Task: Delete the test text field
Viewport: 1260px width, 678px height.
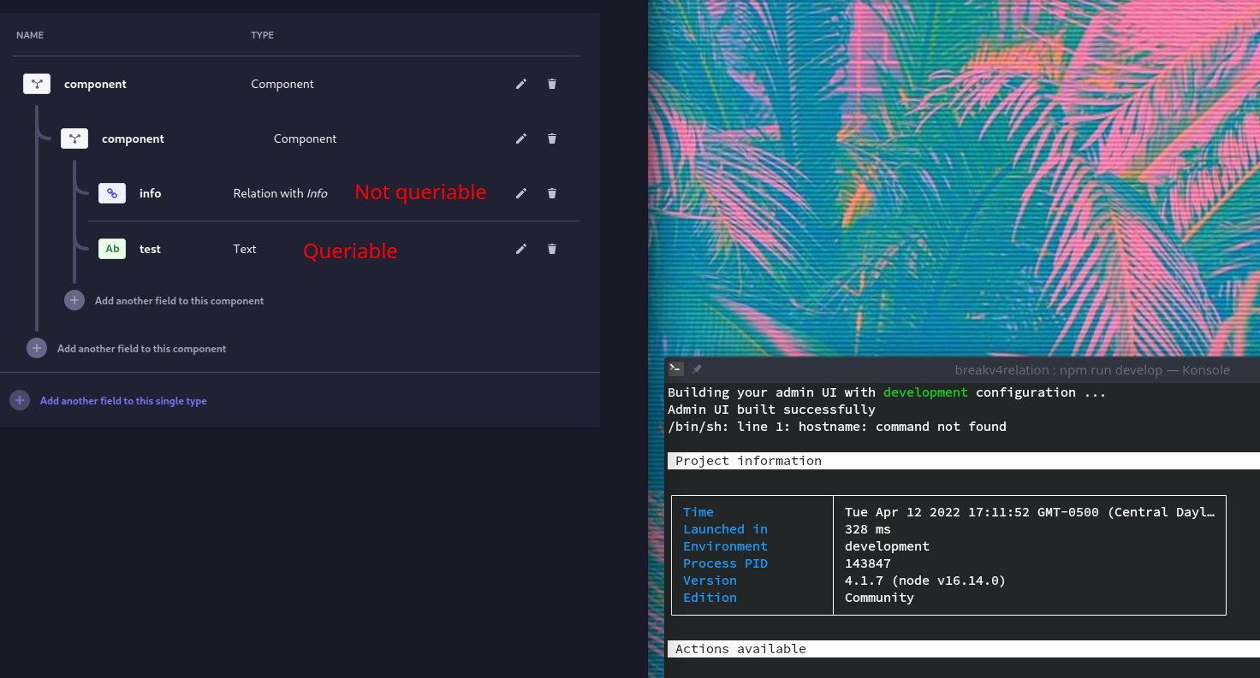Action: [552, 249]
